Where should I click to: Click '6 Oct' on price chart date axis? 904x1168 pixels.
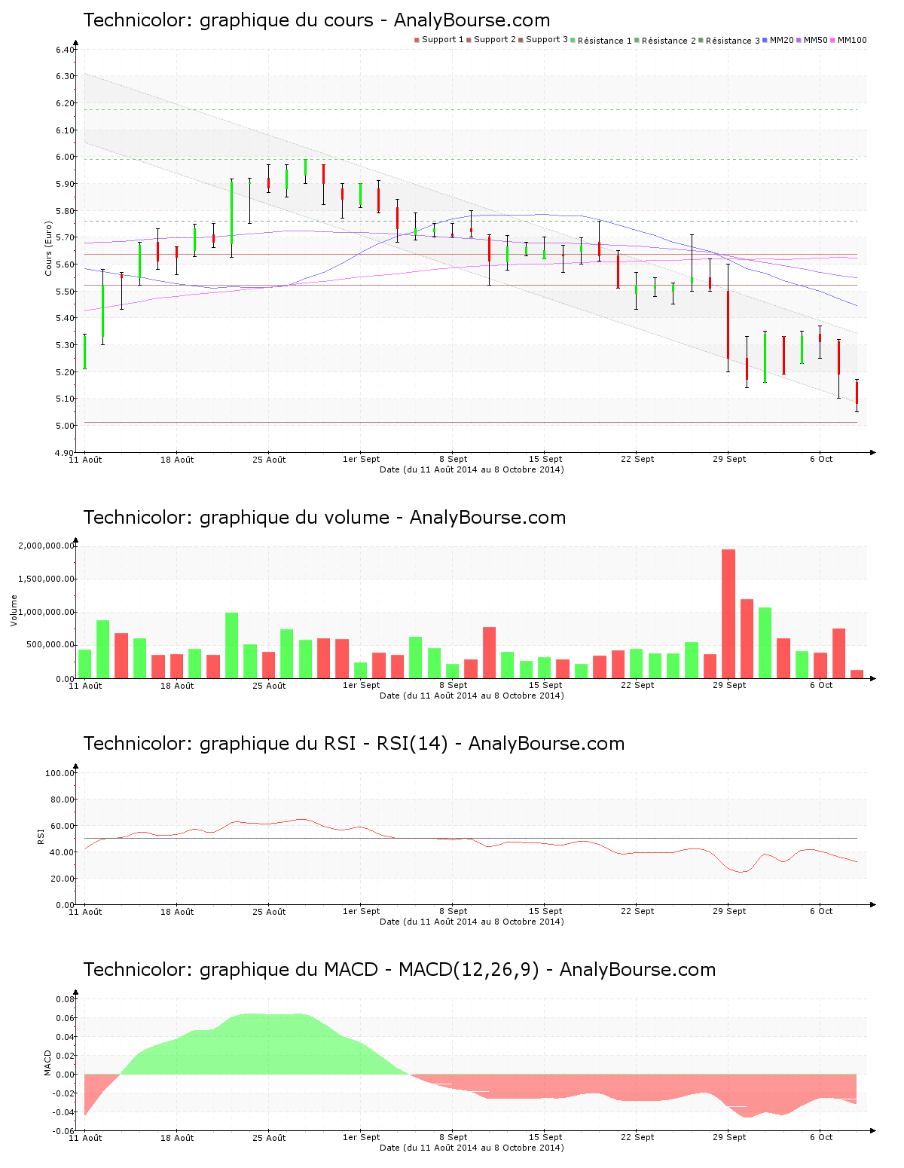pyautogui.click(x=821, y=459)
